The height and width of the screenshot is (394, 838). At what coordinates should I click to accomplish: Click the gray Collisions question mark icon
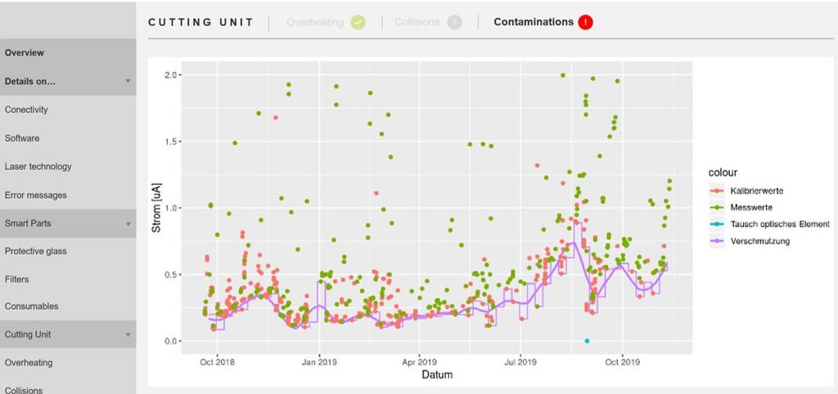(x=454, y=22)
